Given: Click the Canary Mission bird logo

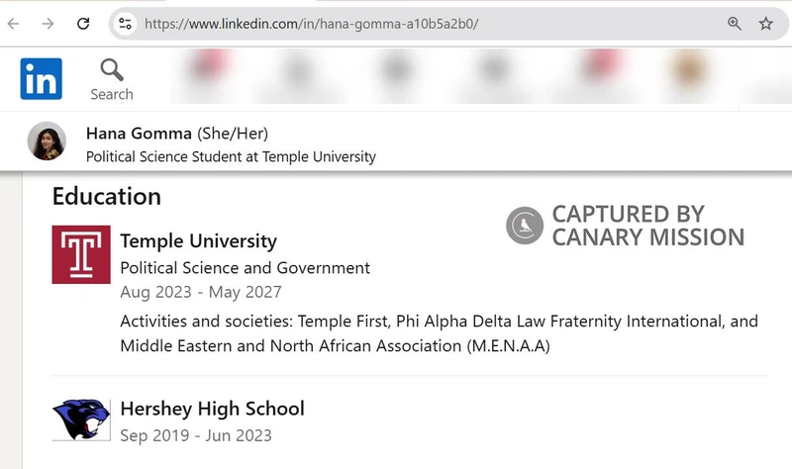Looking at the screenshot, I should 525,226.
